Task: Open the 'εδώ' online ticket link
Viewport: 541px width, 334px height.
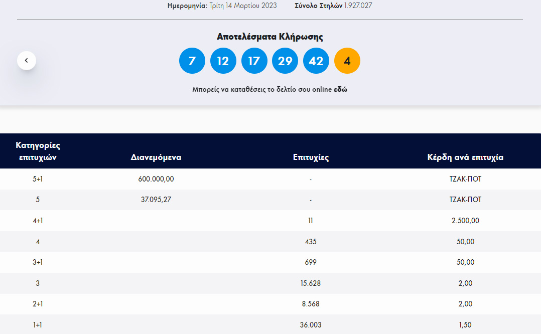Action: click(x=340, y=90)
